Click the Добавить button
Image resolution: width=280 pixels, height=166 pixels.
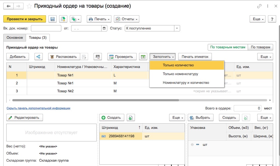coord(18,57)
